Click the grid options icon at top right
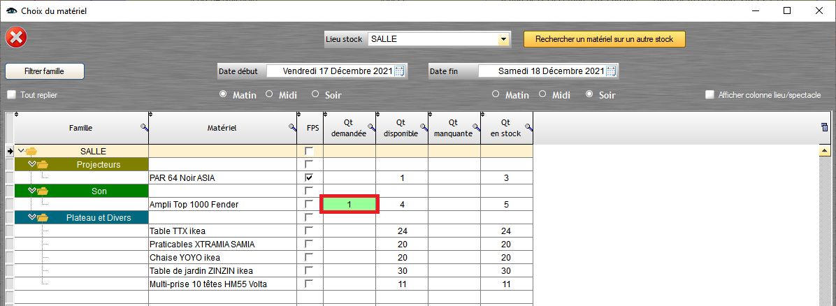The image size is (836, 306). click(825, 126)
